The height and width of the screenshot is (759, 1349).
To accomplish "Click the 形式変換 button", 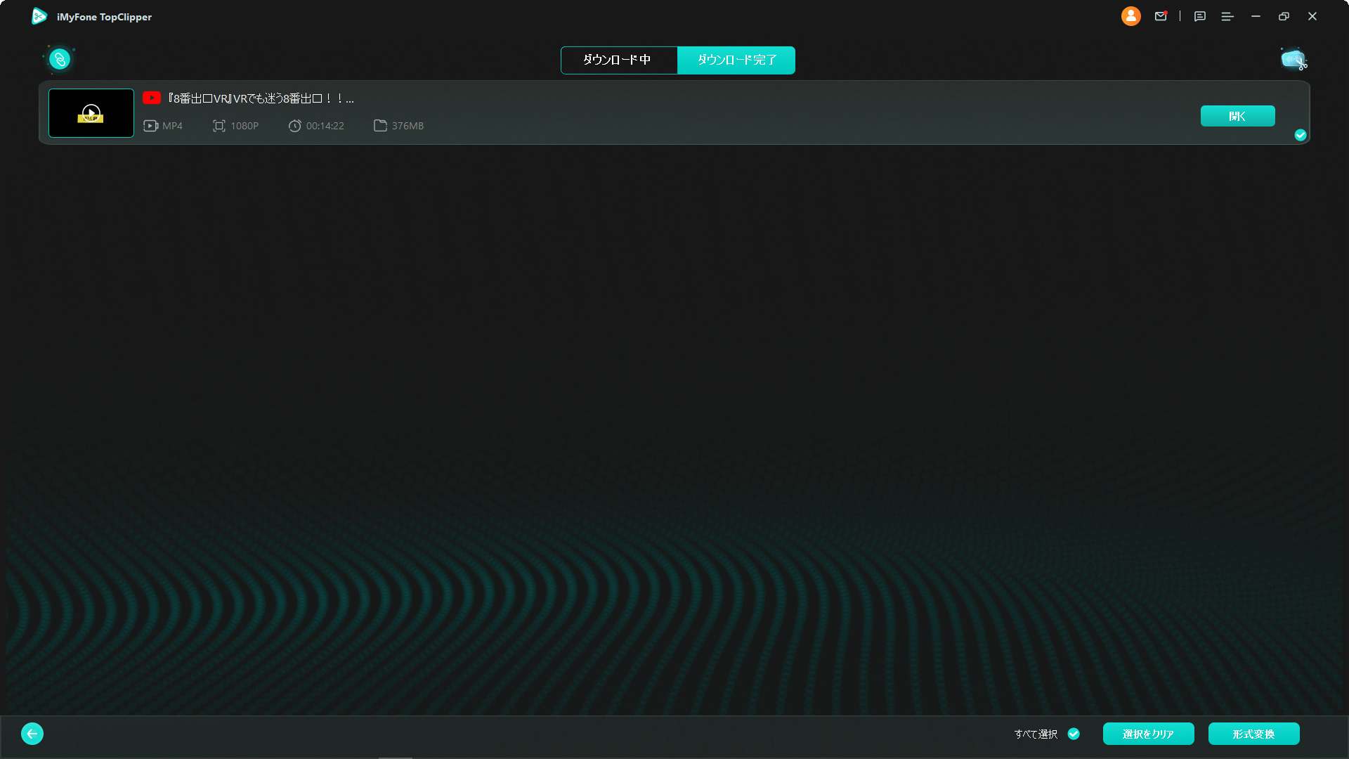I will coord(1253,734).
